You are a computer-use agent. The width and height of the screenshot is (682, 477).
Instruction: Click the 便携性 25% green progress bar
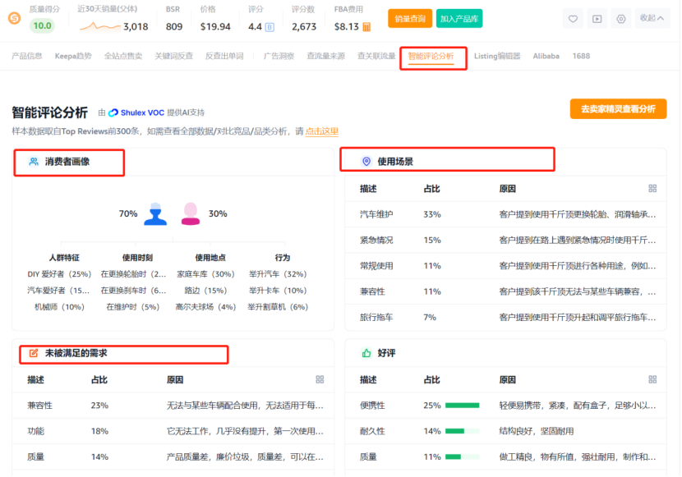point(463,406)
